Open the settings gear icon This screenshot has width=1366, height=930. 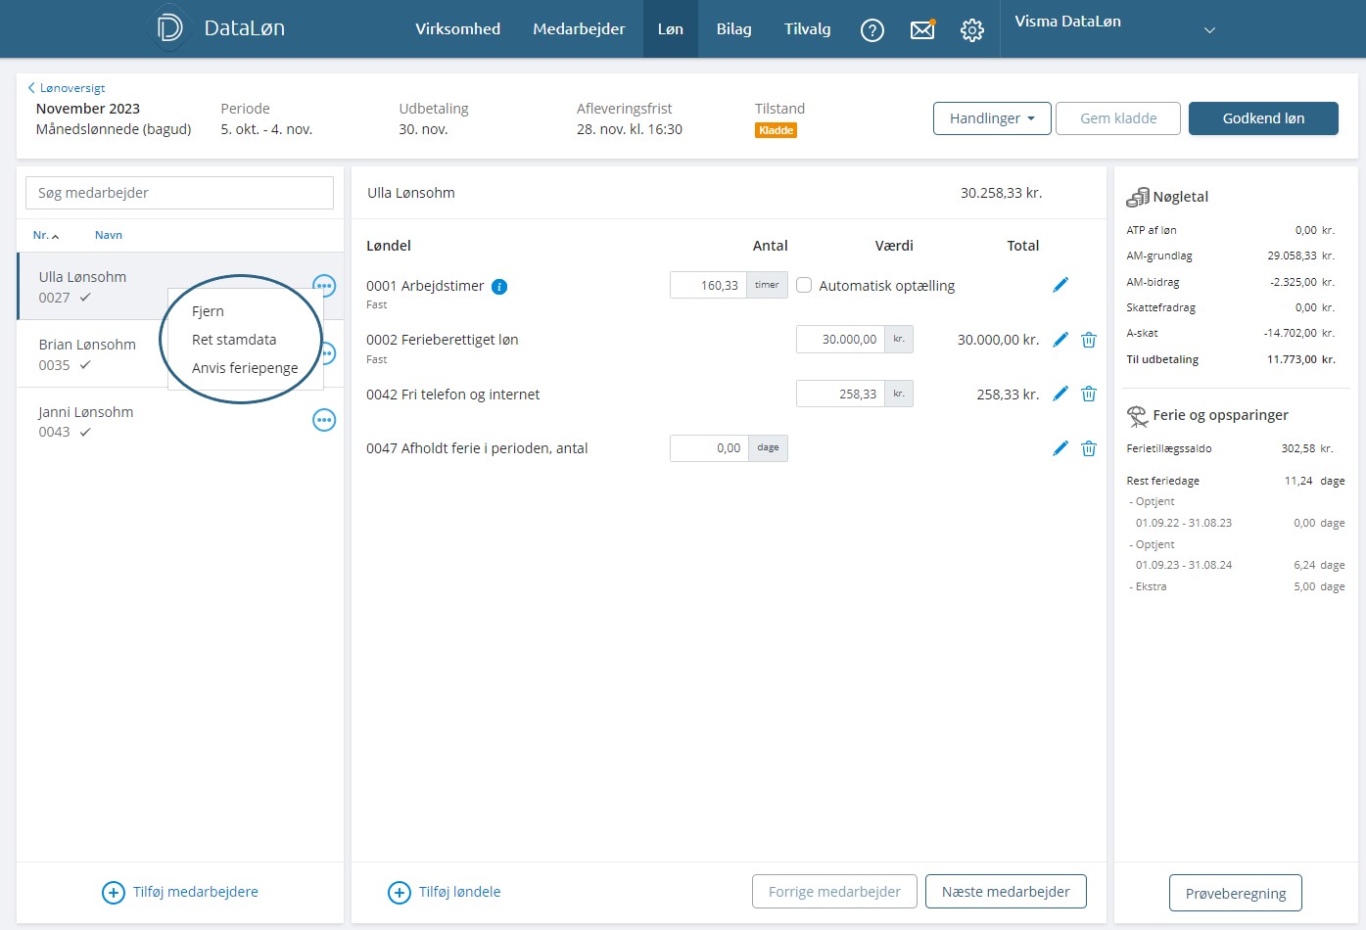point(971,30)
